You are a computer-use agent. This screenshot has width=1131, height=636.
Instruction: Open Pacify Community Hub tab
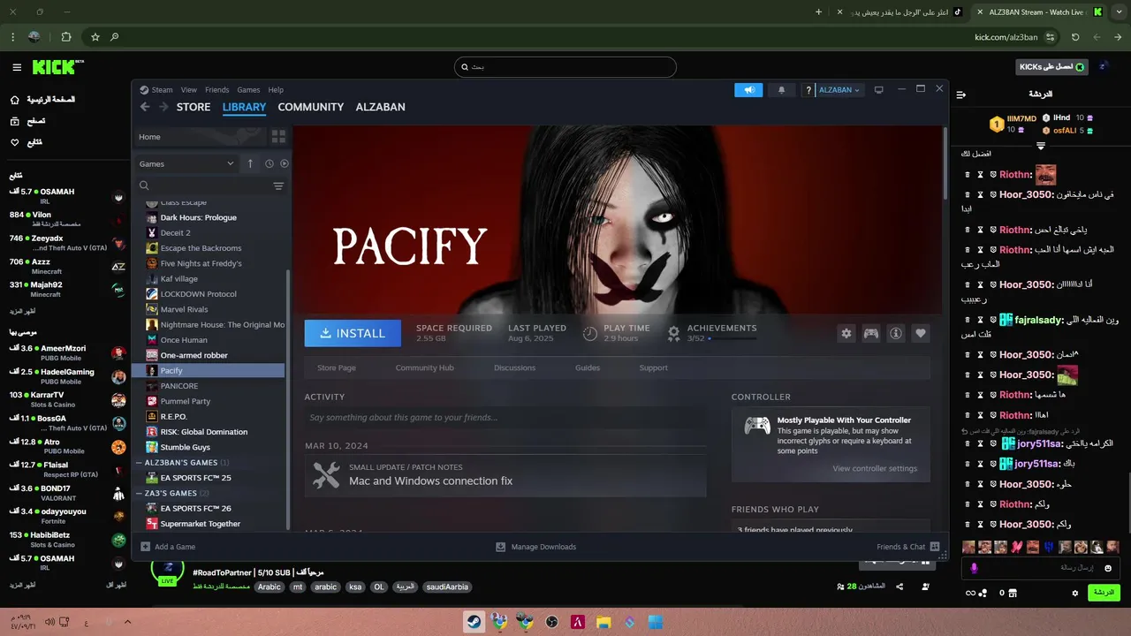coord(425,367)
